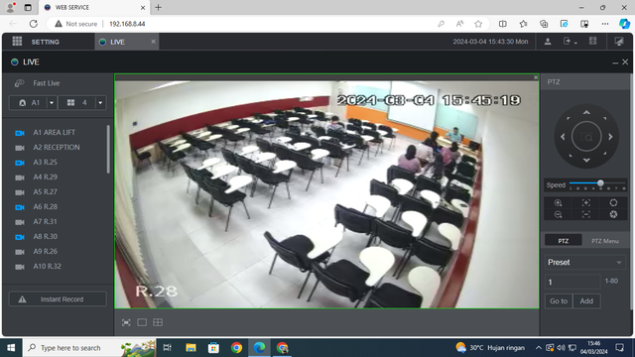The image size is (635, 357).
Task: Click the R.28 live video feed
Action: (326, 194)
